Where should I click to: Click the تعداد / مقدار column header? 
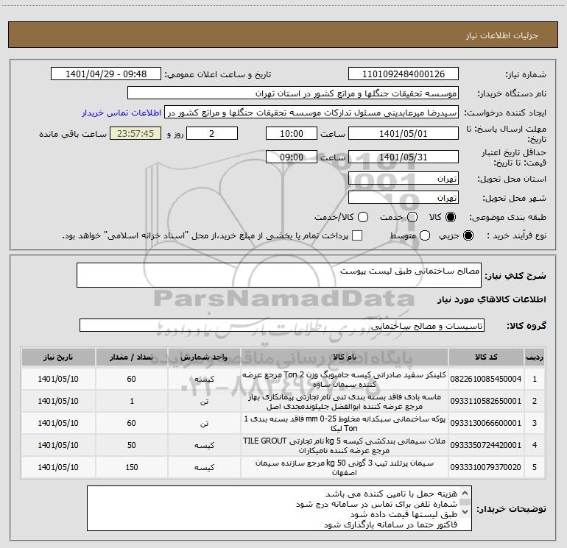(131, 357)
